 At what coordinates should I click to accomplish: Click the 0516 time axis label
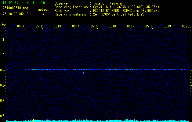pos(112,26)
